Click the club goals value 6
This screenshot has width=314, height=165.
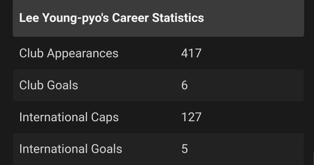184,85
